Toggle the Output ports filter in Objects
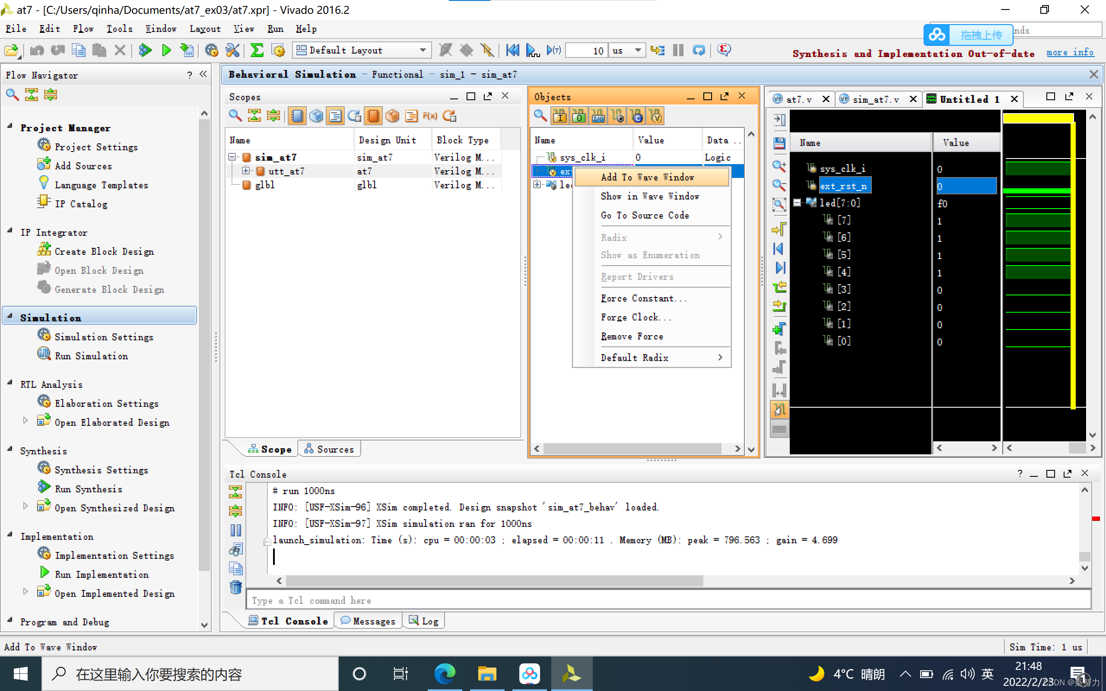 point(578,117)
